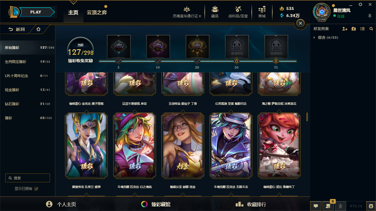The image size is (376, 211).
Task: Click the 搜索 search field
Action: (x=28, y=178)
